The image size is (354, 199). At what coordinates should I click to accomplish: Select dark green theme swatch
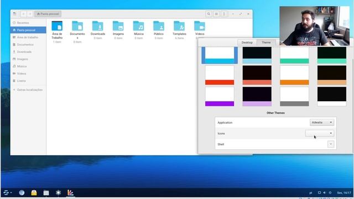click(x=332, y=55)
